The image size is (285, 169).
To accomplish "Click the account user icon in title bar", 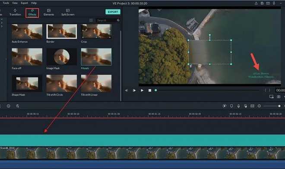I will [x=256, y=3].
